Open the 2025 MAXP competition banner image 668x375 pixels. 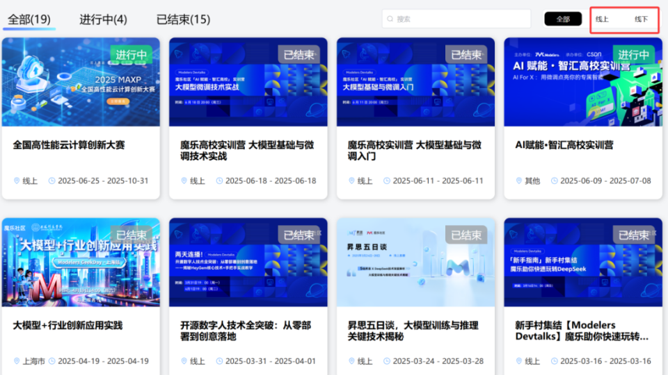81,82
